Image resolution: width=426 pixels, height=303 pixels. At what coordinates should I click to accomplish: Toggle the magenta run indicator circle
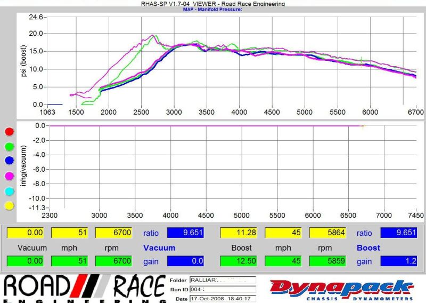9,176
